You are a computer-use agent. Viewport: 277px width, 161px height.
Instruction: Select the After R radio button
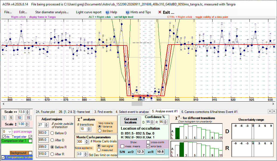(x=52, y=154)
